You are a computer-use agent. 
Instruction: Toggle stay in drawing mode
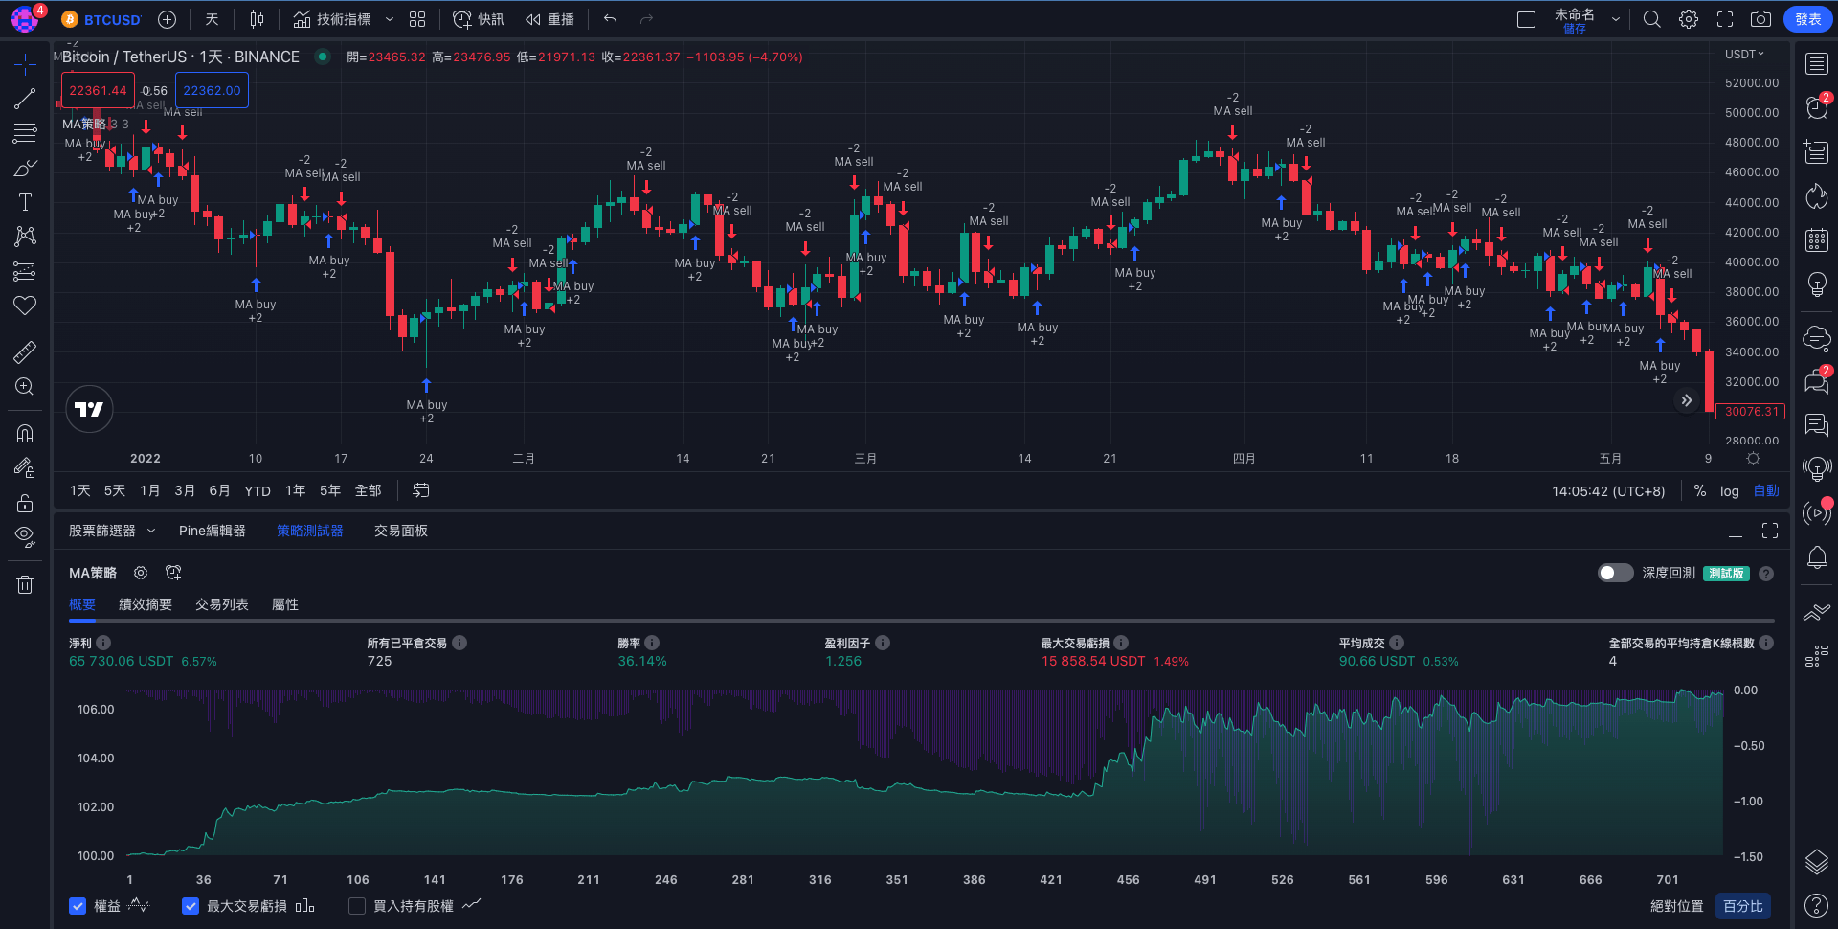click(25, 467)
